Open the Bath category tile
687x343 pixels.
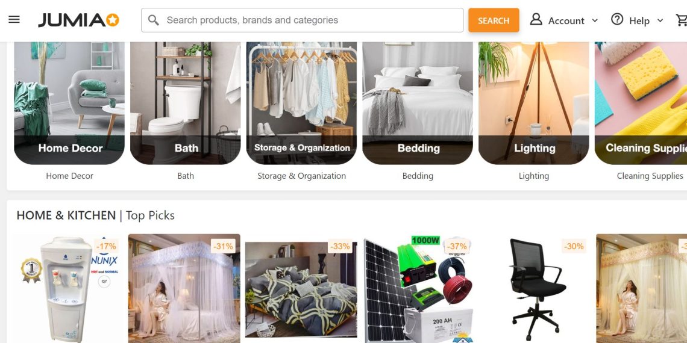tap(186, 104)
